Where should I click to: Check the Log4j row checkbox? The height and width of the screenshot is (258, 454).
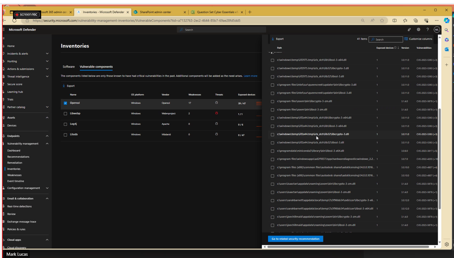[65, 124]
